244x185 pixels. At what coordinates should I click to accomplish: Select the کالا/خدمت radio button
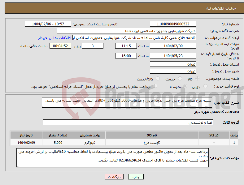click(158, 79)
